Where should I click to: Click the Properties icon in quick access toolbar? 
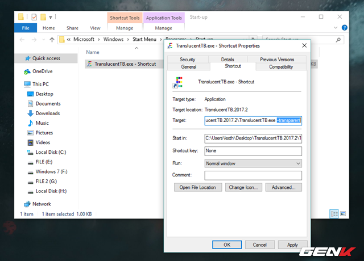click(x=34, y=17)
